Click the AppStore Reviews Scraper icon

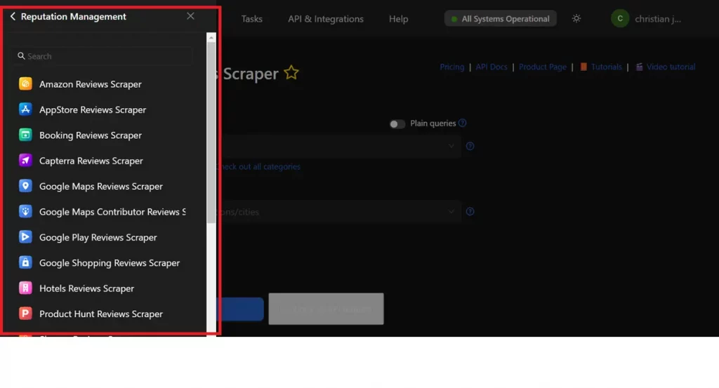pyautogui.click(x=26, y=109)
